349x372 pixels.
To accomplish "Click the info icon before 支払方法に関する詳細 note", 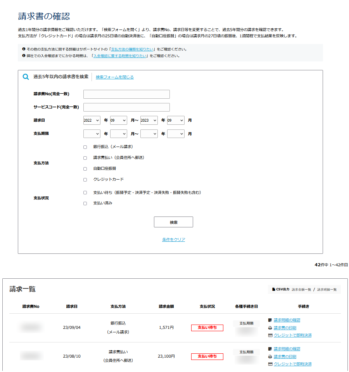I will point(24,48).
